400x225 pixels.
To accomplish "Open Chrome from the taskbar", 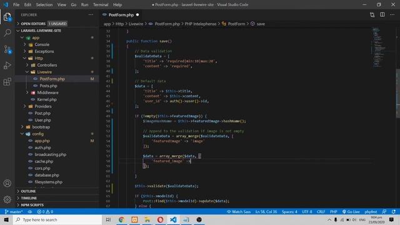I will 121,219.
